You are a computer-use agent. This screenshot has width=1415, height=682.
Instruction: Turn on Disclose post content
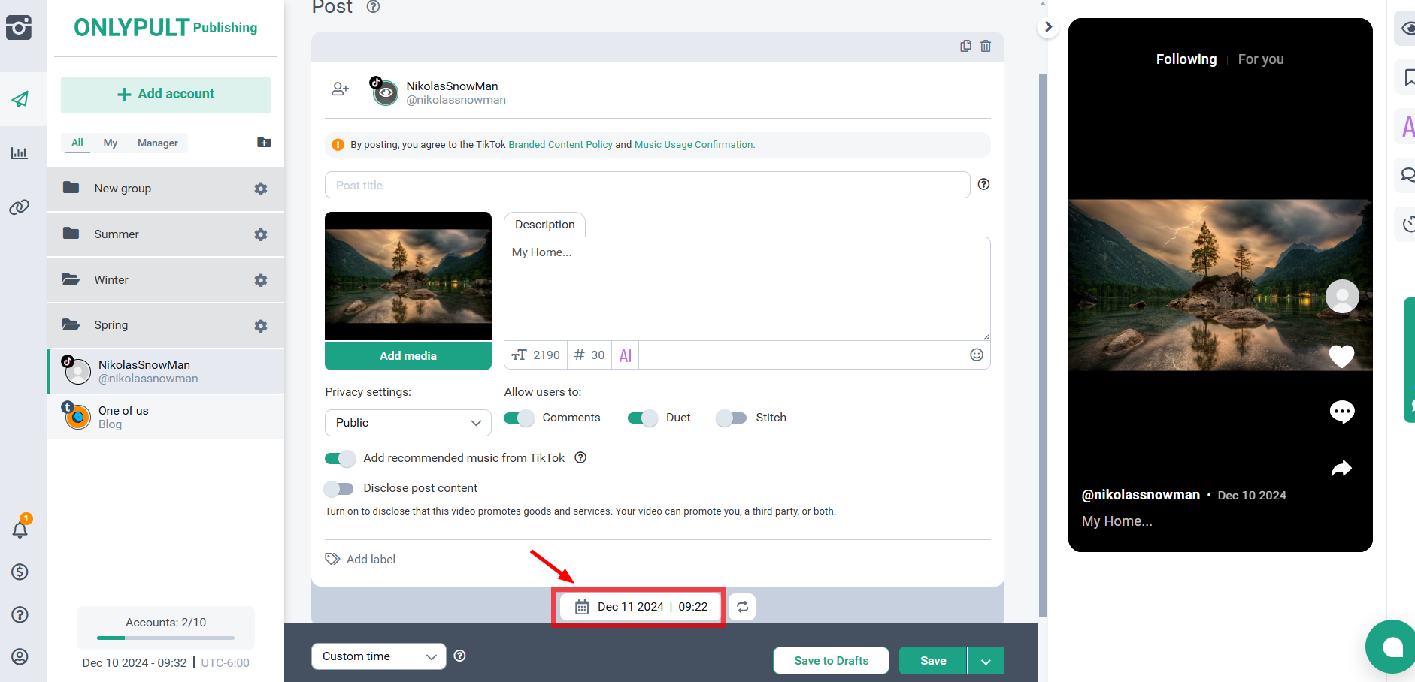[x=338, y=489]
